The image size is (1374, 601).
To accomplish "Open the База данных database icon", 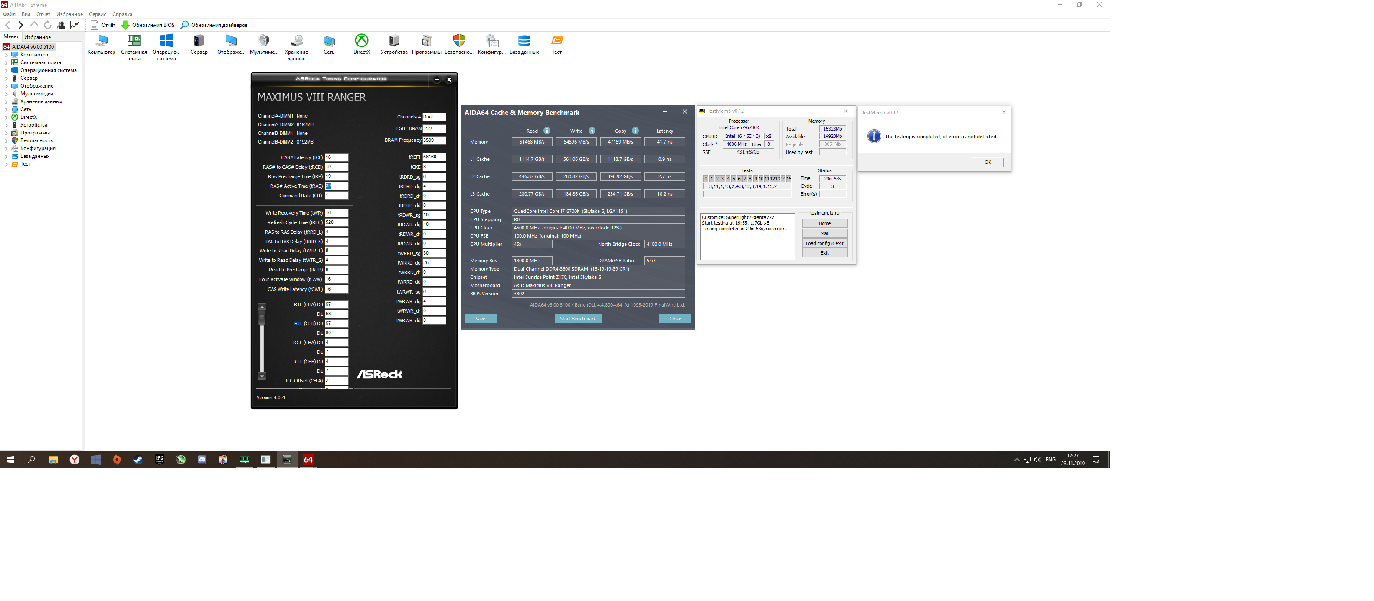I will [x=524, y=41].
